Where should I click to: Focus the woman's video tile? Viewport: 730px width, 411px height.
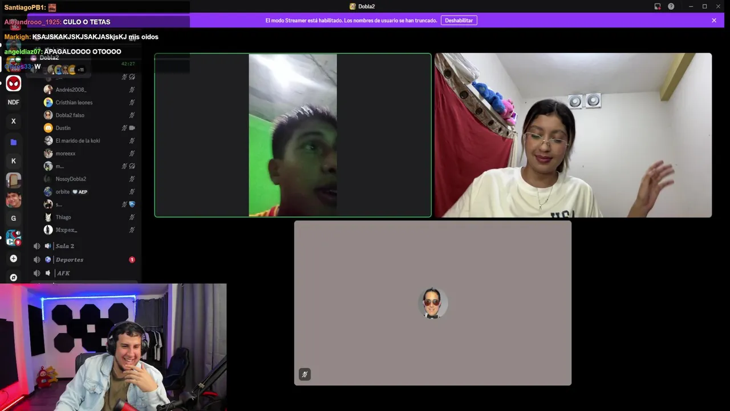pyautogui.click(x=573, y=135)
